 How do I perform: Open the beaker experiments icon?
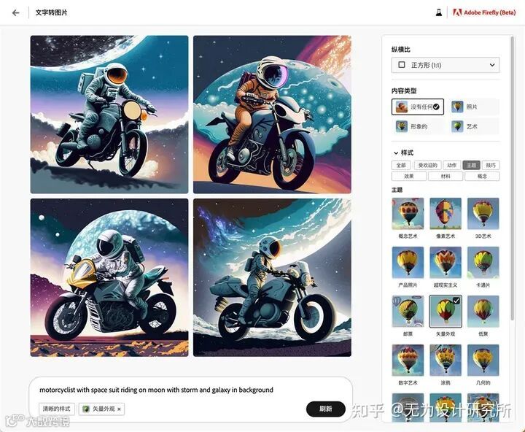coord(439,12)
